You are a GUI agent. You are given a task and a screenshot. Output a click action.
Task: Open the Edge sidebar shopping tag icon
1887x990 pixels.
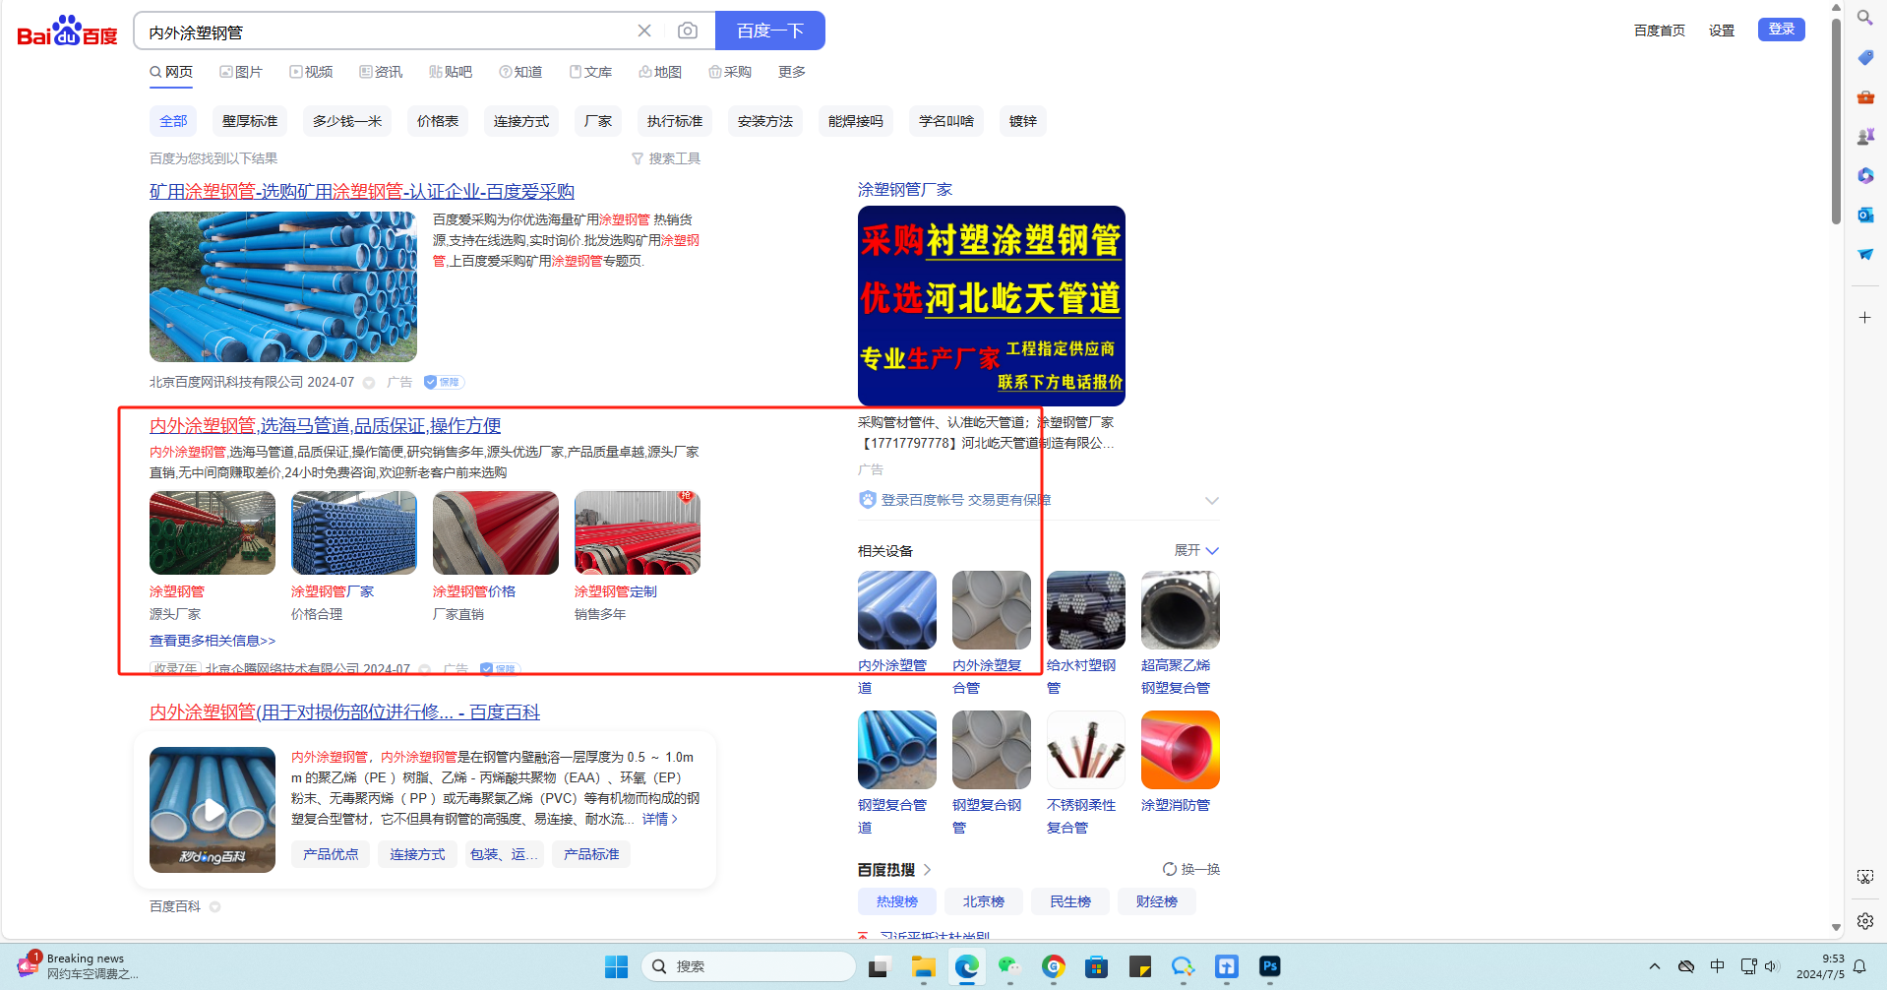coord(1864,58)
